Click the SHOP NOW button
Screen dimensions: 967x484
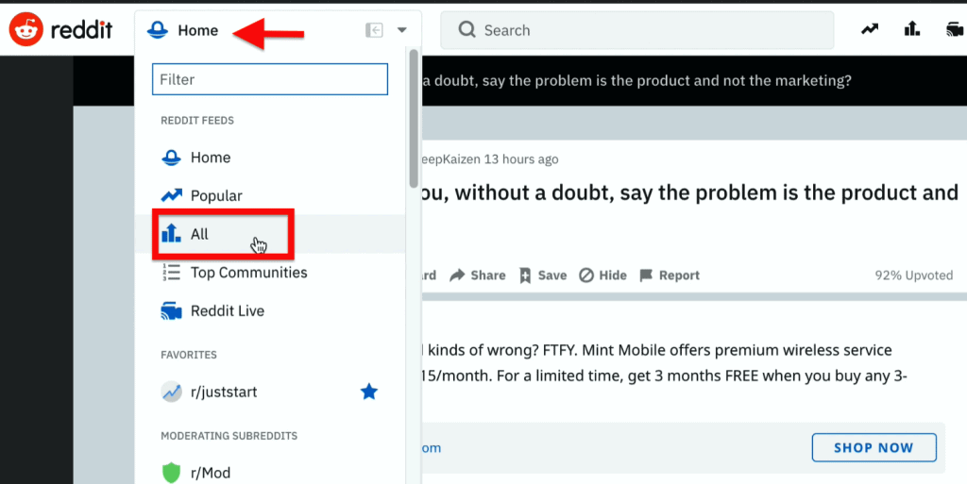coord(874,447)
